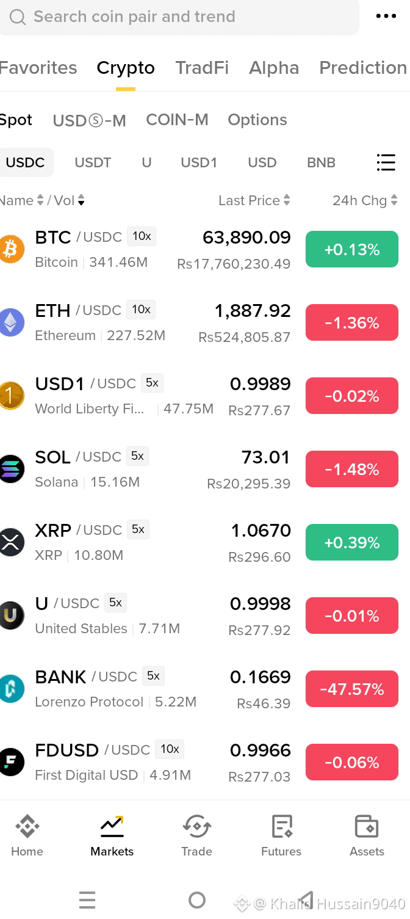Toggle the BTC 24h change badge

pyautogui.click(x=352, y=249)
